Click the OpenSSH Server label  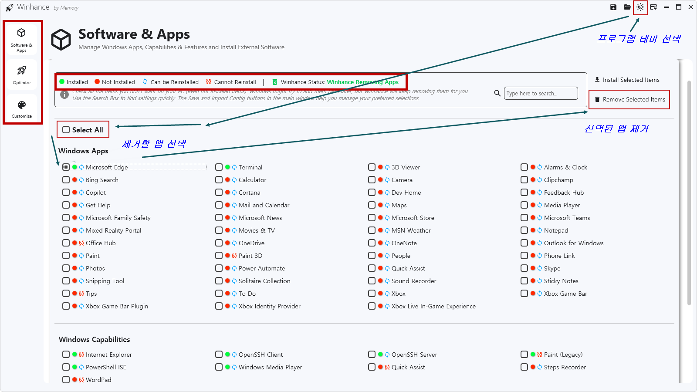[414, 355]
